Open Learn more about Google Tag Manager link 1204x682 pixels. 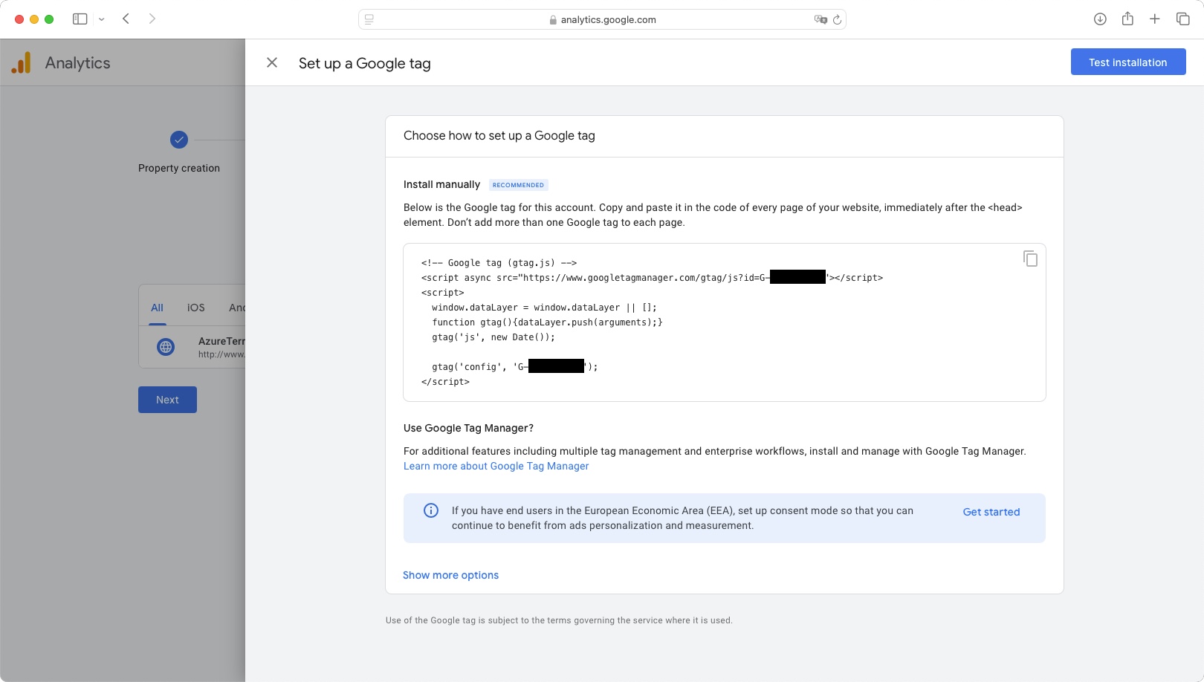[x=496, y=466]
